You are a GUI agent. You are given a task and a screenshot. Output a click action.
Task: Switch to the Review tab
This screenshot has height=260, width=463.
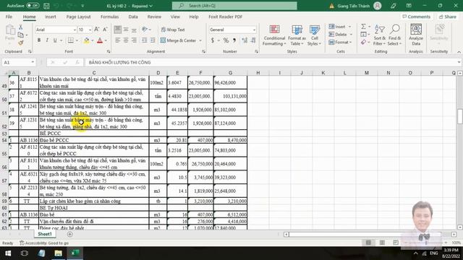point(154,17)
